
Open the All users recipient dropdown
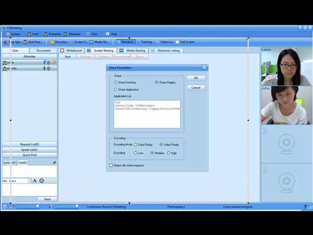(29, 181)
